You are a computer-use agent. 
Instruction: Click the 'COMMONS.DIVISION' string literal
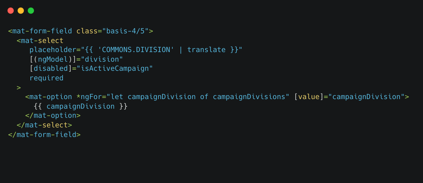pos(136,50)
